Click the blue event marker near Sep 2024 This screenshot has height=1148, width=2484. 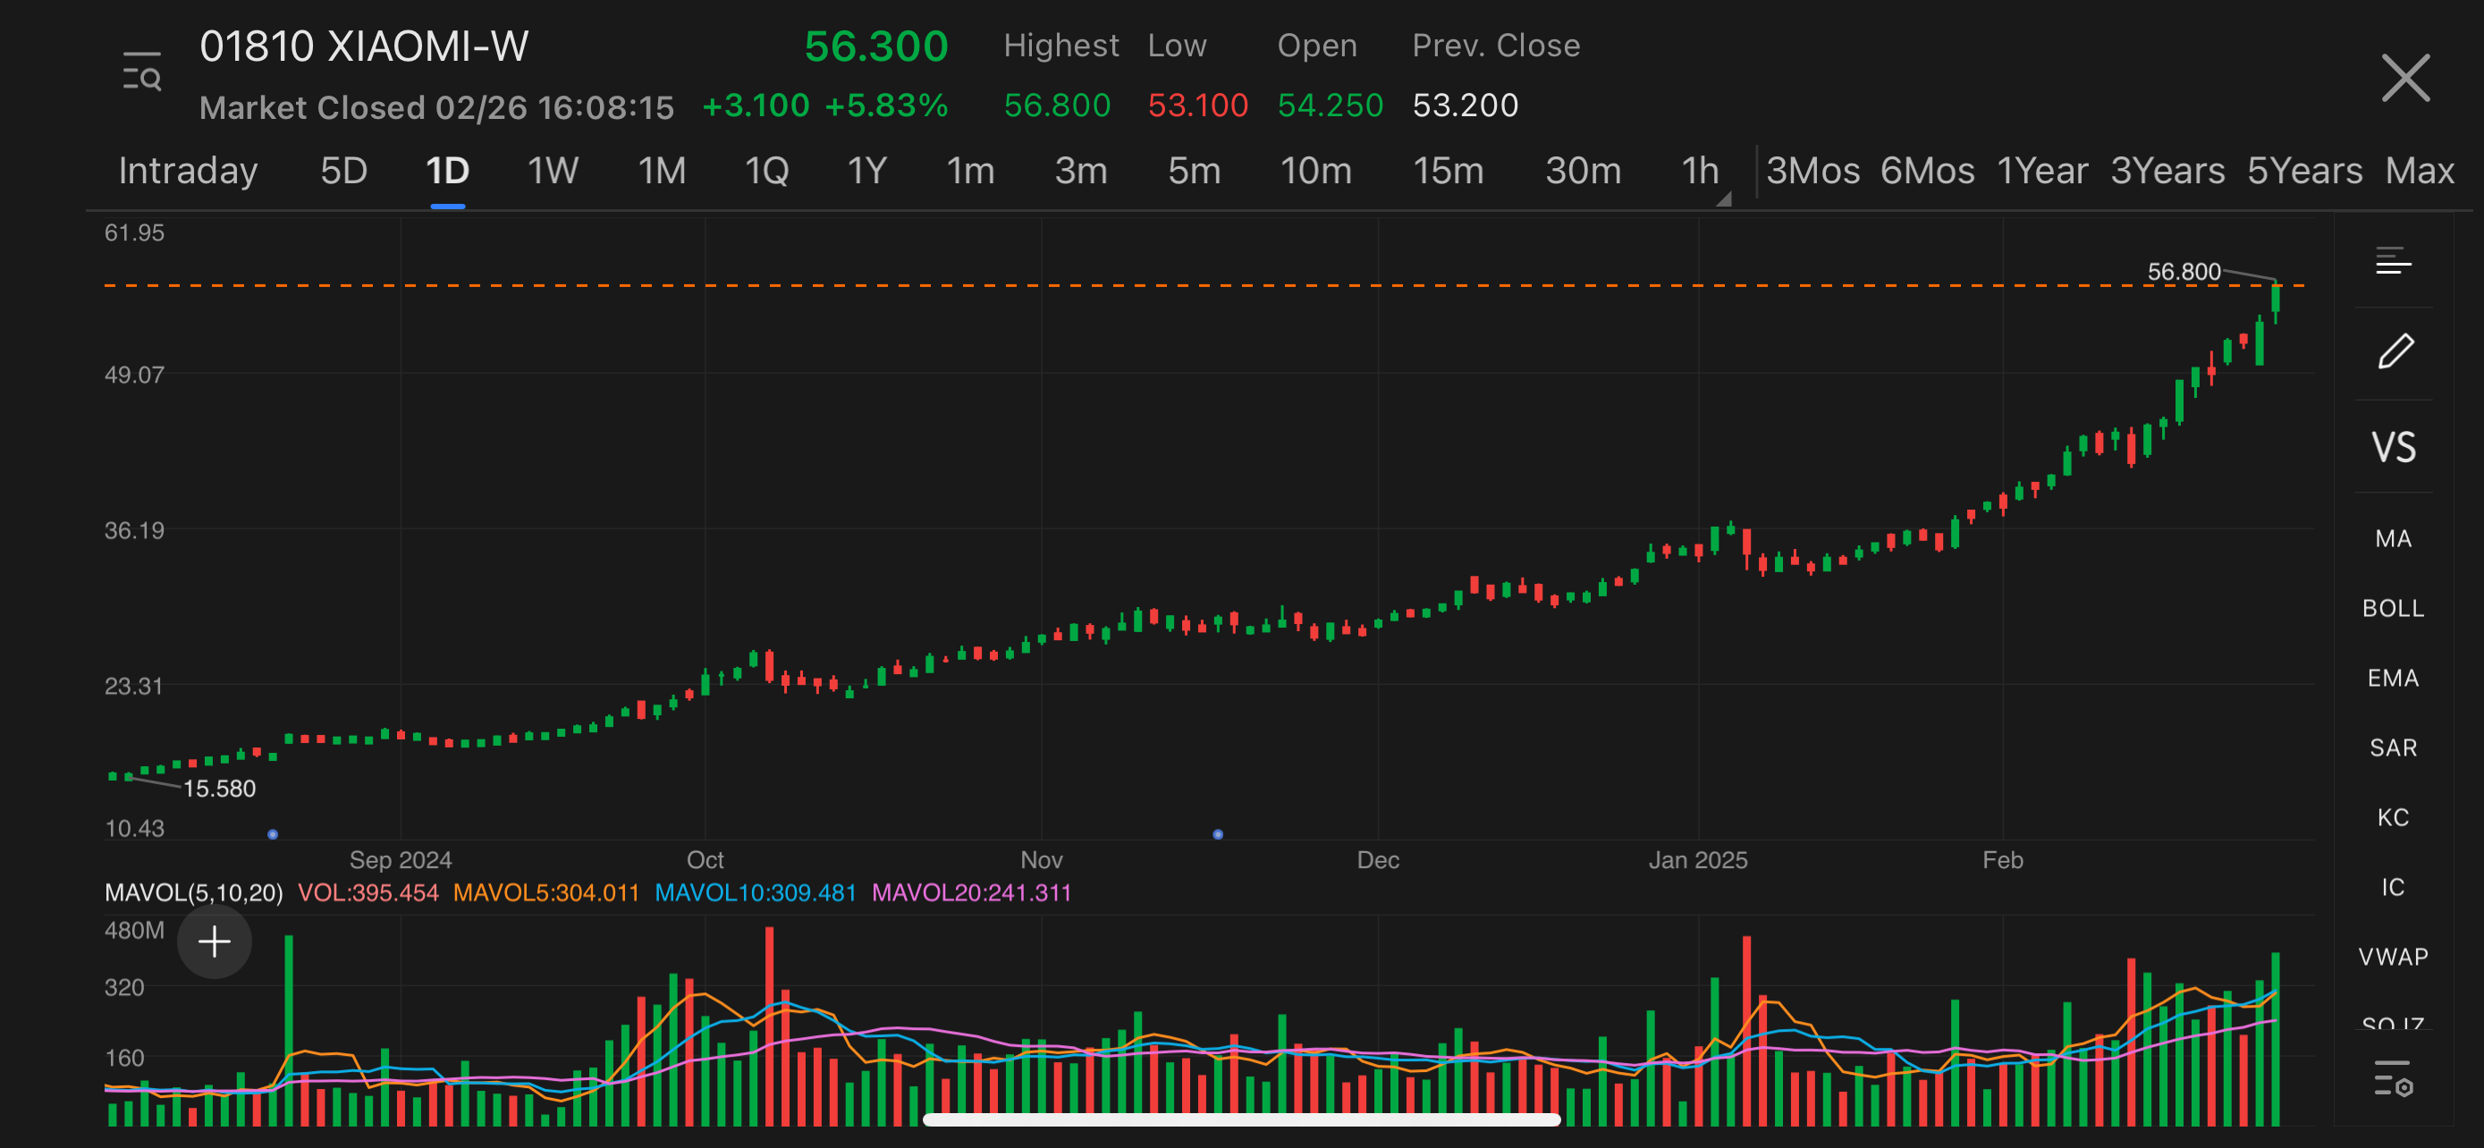tap(273, 834)
